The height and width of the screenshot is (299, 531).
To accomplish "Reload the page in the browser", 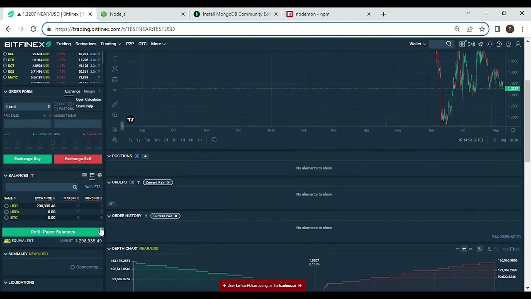I will coord(33,29).
